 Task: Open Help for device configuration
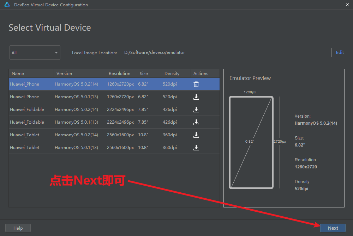point(18,228)
